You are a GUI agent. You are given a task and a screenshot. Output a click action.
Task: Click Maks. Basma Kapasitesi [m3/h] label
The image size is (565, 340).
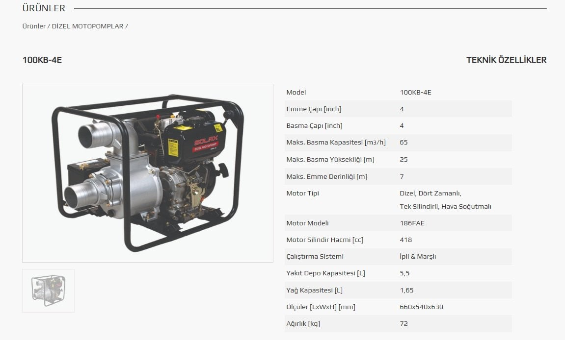click(336, 143)
